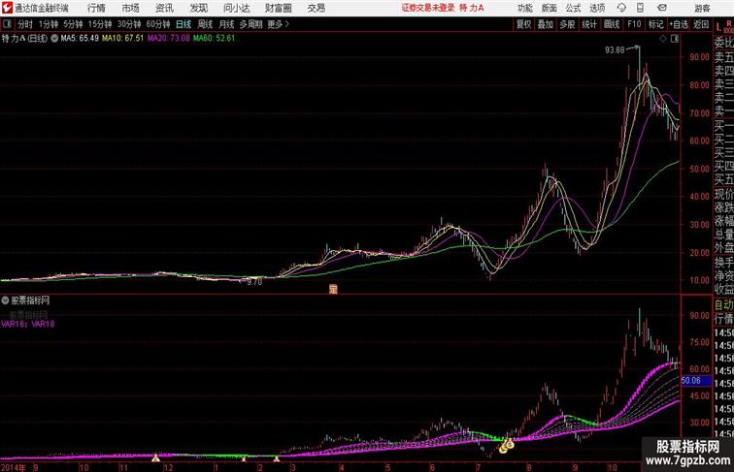Screen dimensions: 734x472
Task: Click the 画线 drawing toolbar button
Action: click(x=612, y=24)
